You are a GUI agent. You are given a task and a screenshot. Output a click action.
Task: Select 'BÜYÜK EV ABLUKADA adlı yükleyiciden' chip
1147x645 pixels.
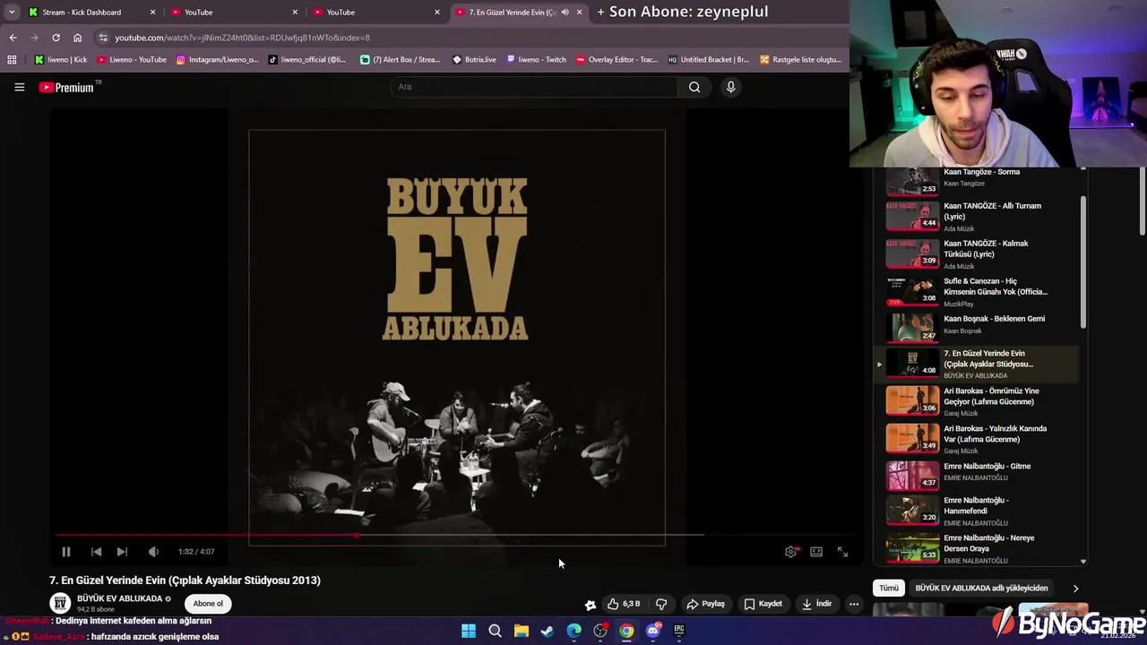point(981,589)
